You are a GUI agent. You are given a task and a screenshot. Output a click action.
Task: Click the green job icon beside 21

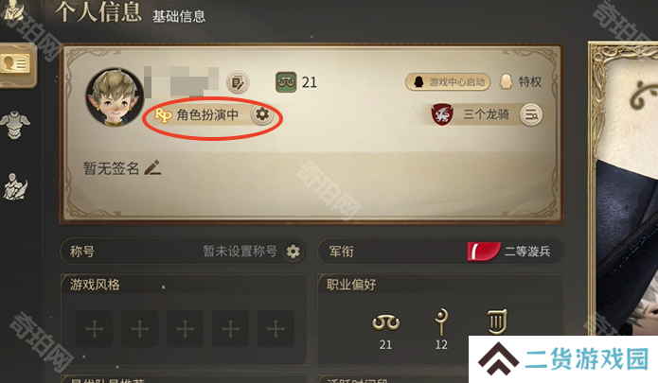point(286,82)
